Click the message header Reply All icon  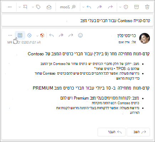click(x=61, y=35)
